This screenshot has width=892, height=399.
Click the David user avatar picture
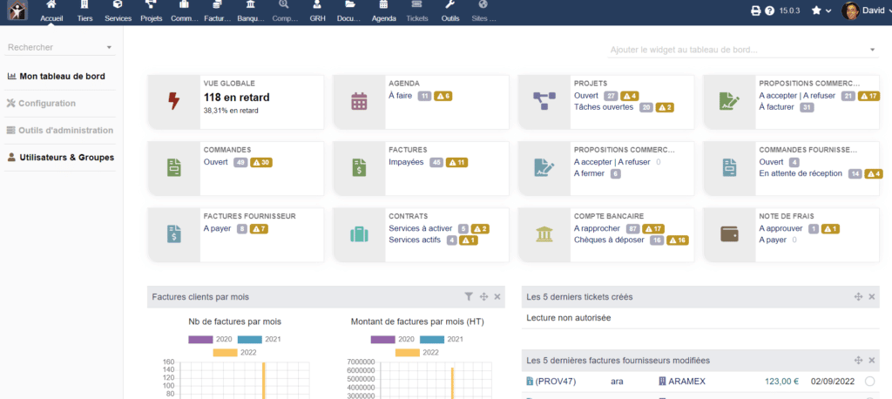click(x=850, y=10)
